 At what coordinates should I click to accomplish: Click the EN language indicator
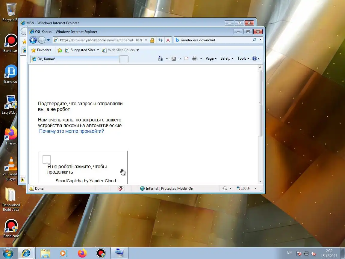(x=289, y=252)
